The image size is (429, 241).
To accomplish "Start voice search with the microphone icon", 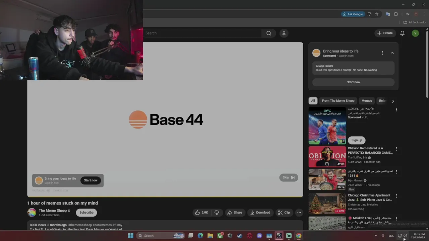I will click(284, 33).
